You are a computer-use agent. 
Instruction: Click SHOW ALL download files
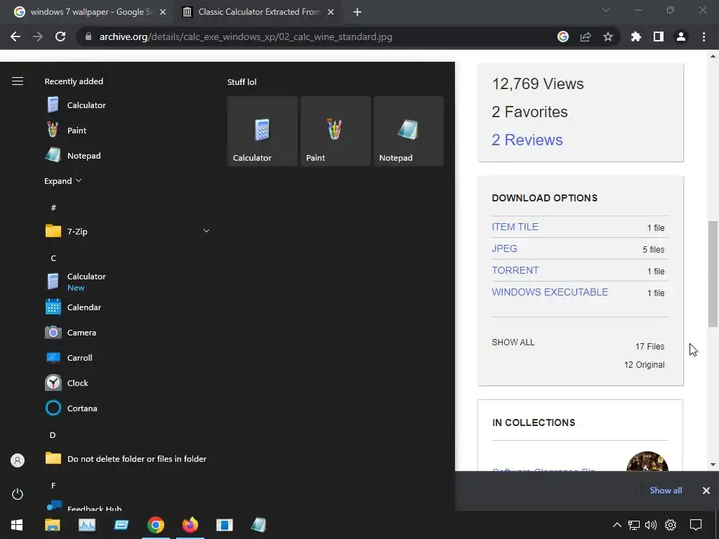(x=513, y=342)
